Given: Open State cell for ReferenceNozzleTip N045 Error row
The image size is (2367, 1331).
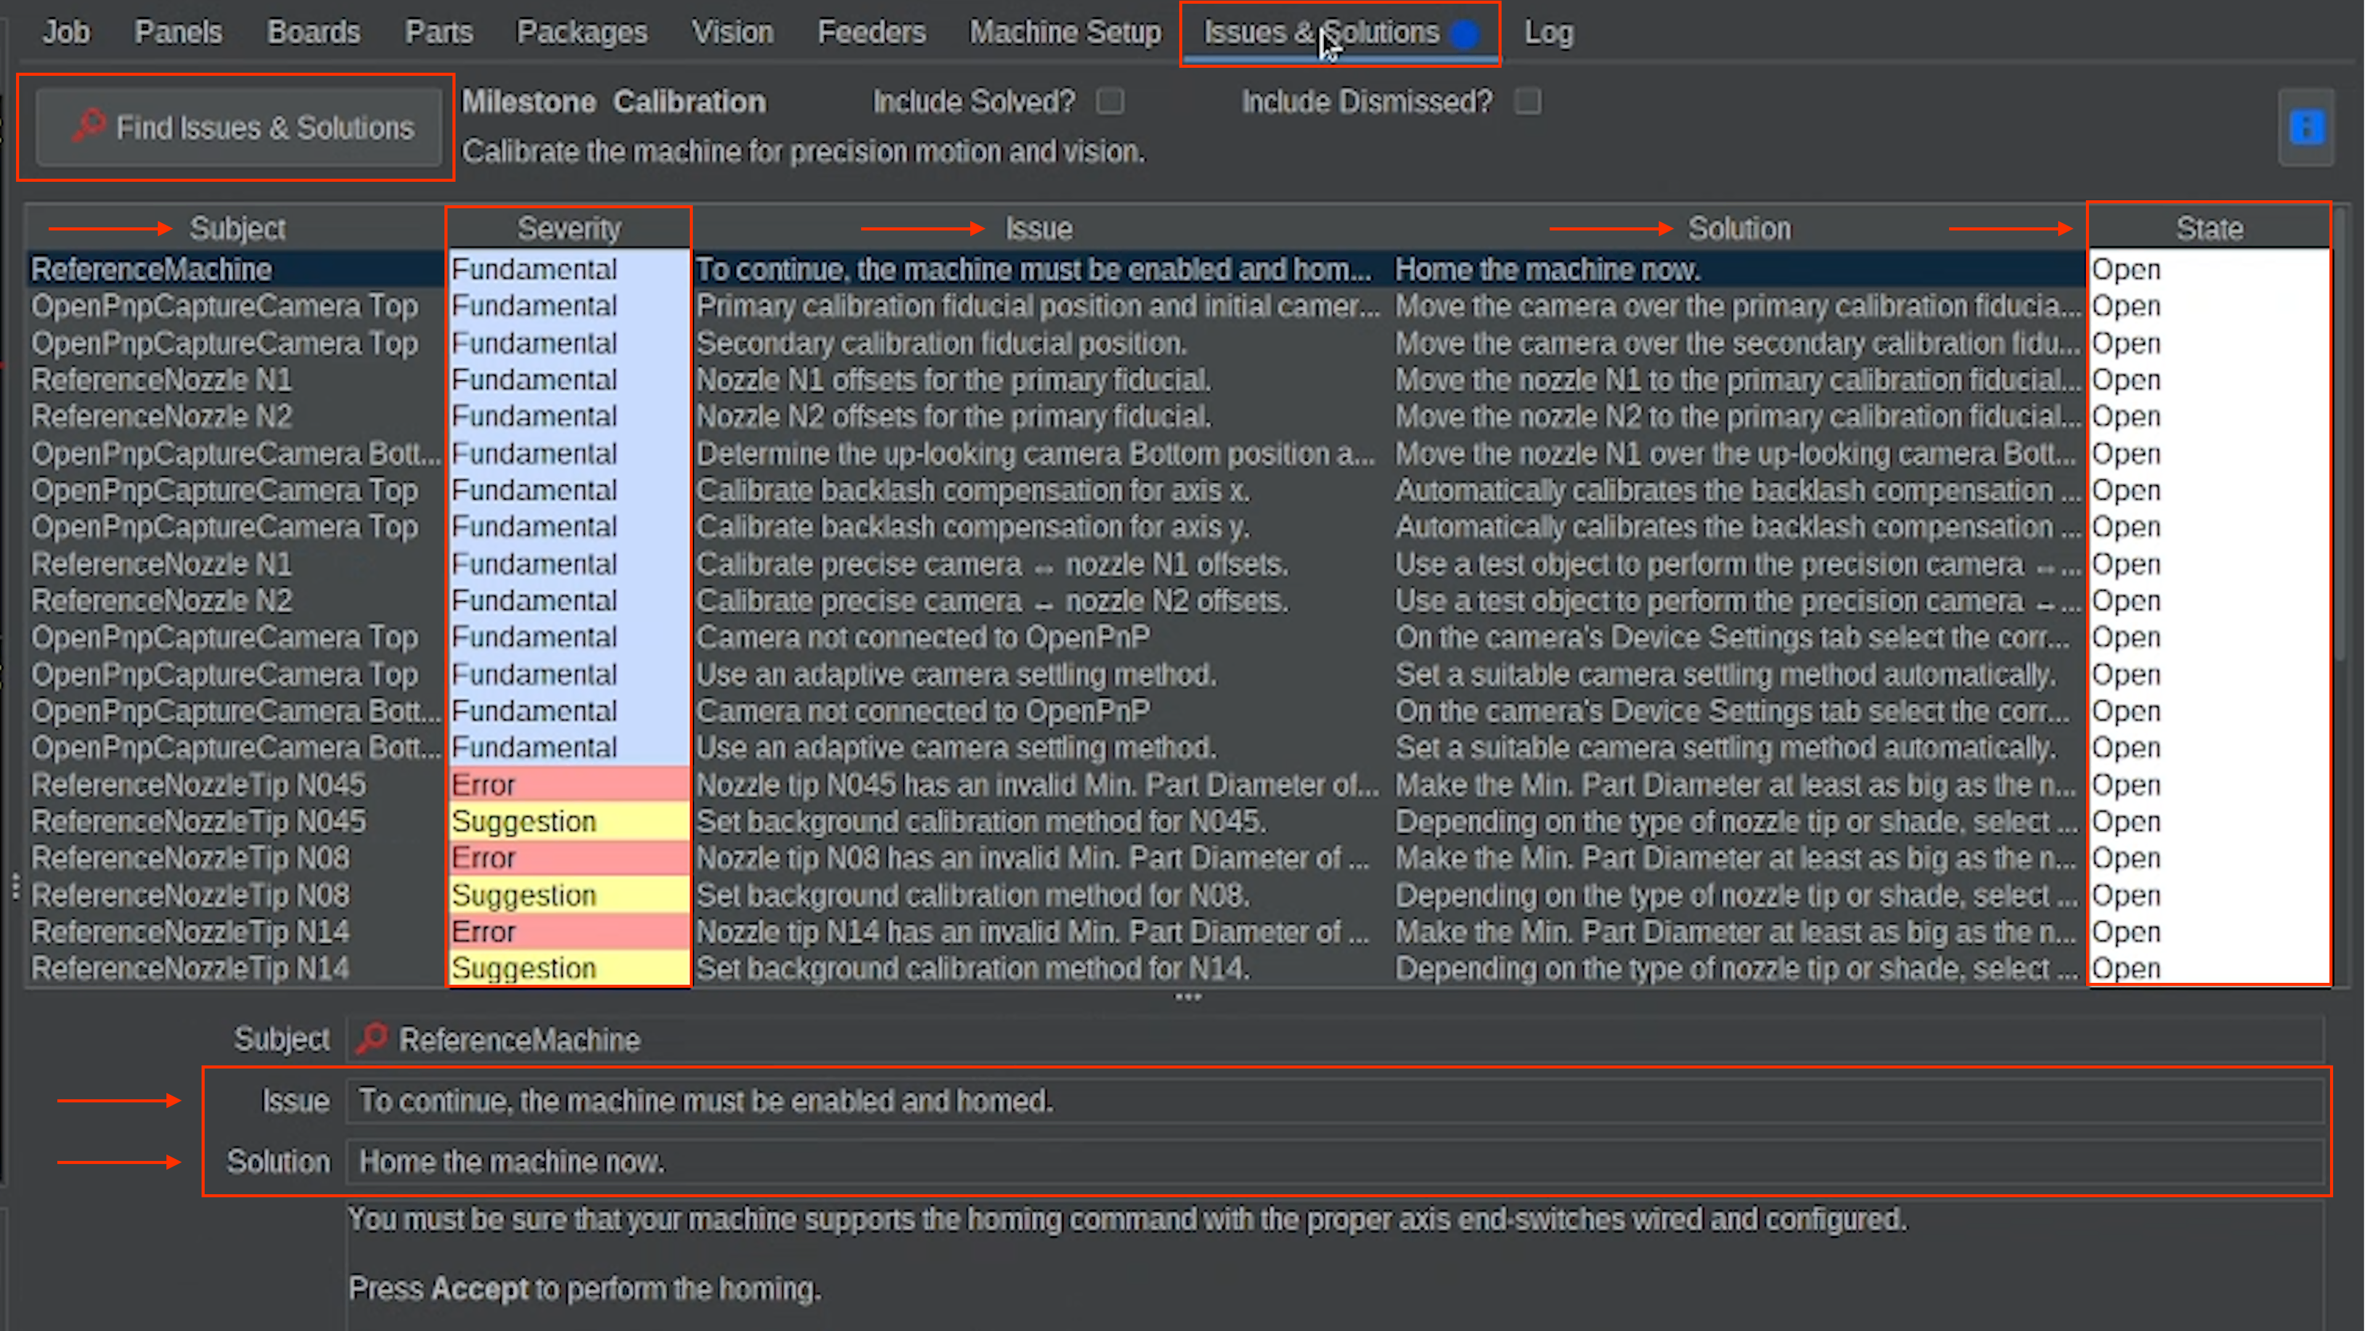Looking at the screenshot, I should click(x=2208, y=784).
